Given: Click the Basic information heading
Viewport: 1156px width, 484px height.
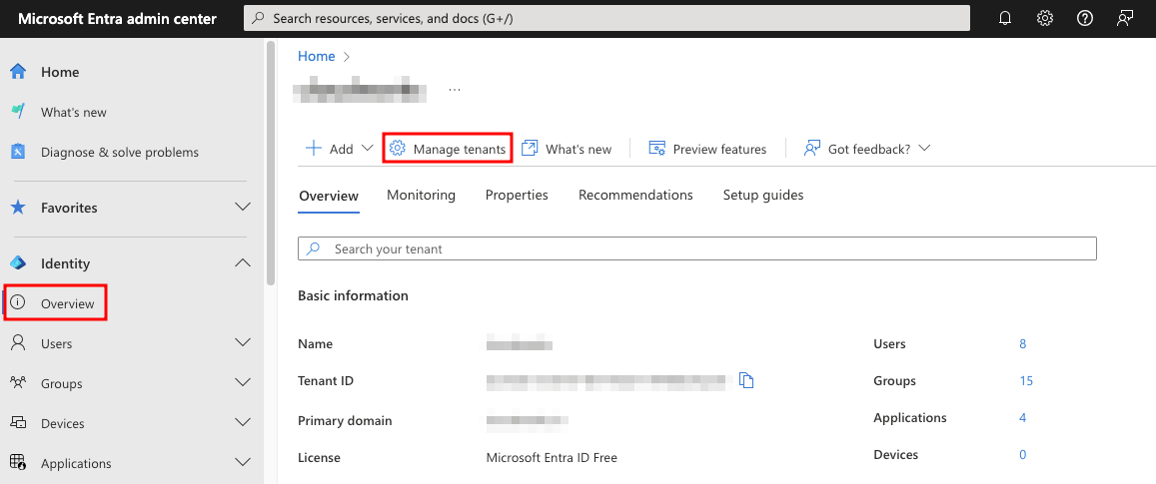Looking at the screenshot, I should pyautogui.click(x=353, y=295).
